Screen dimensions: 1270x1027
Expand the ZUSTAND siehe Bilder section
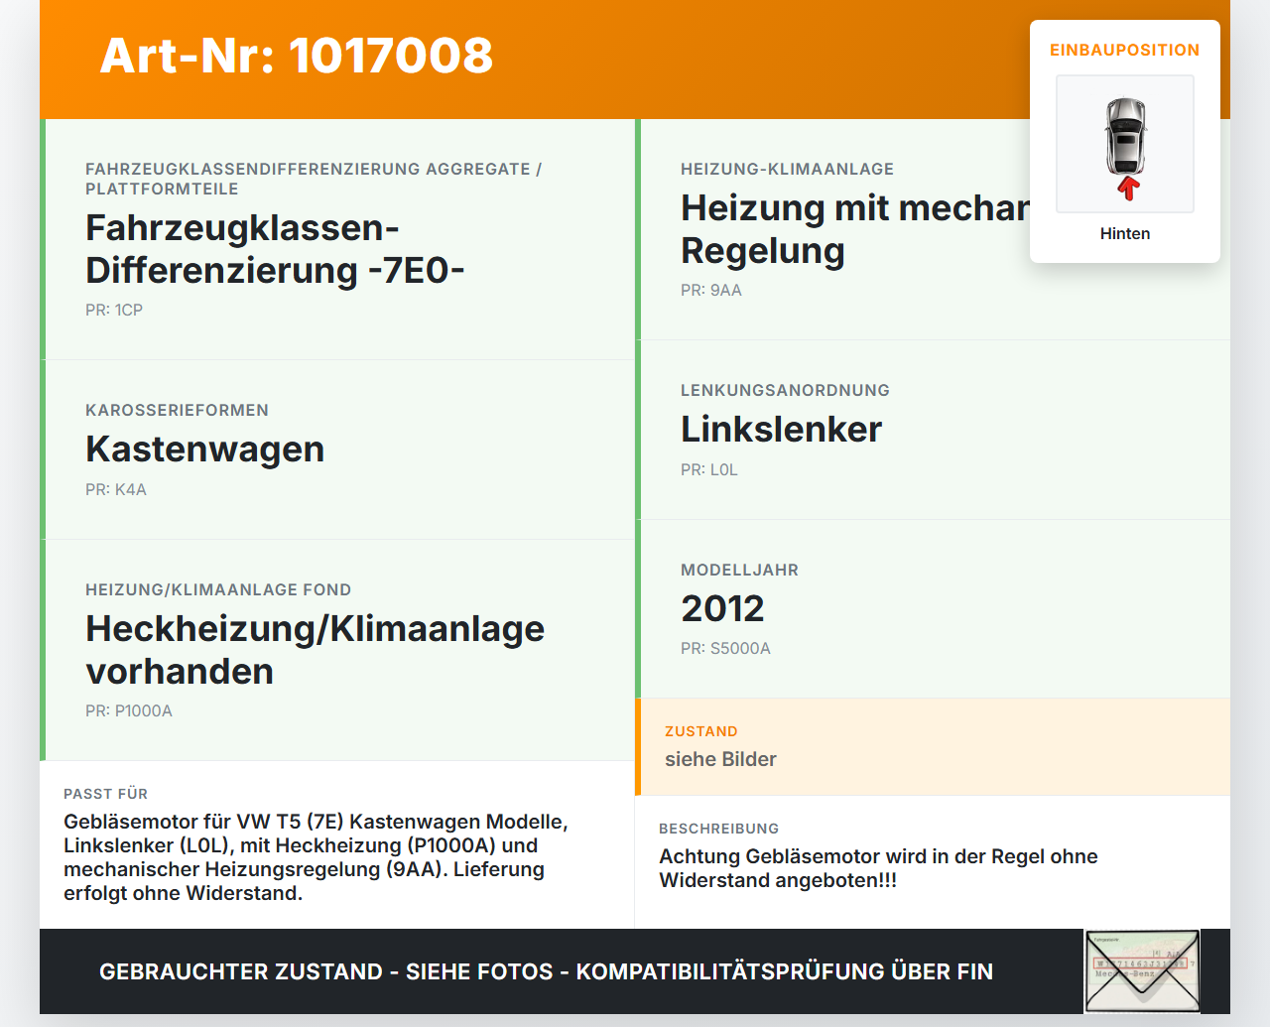933,746
